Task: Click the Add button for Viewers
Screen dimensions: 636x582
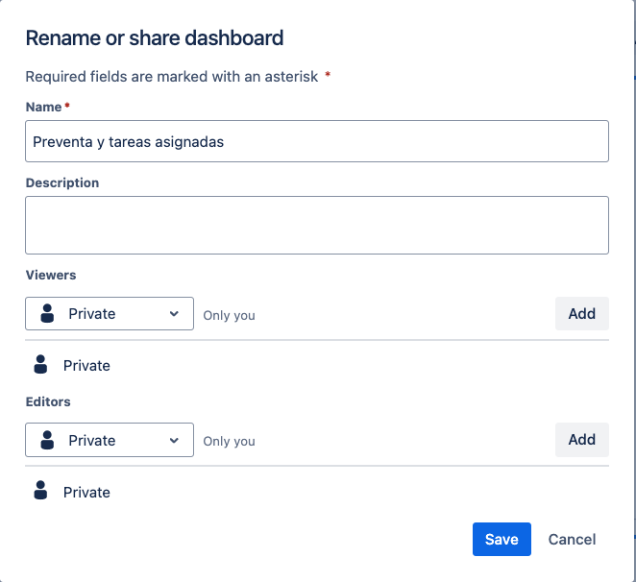Action: 581,313
